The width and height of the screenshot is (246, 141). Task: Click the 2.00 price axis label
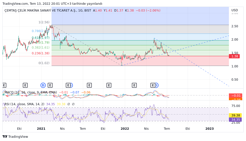point(235,40)
